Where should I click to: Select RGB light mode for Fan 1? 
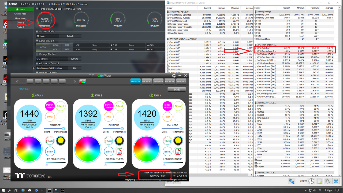[x=50, y=141]
